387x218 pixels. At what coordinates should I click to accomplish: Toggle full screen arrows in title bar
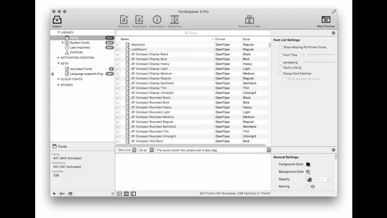[x=334, y=12]
